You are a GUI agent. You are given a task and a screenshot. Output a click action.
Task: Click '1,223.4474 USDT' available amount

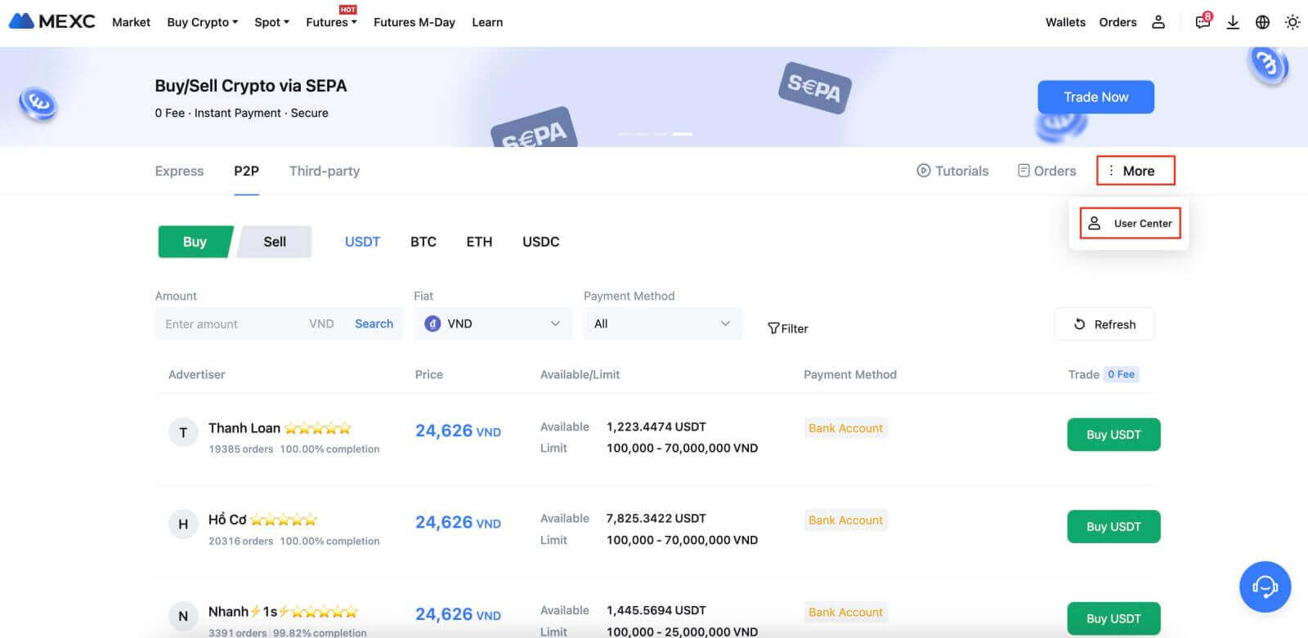point(656,426)
